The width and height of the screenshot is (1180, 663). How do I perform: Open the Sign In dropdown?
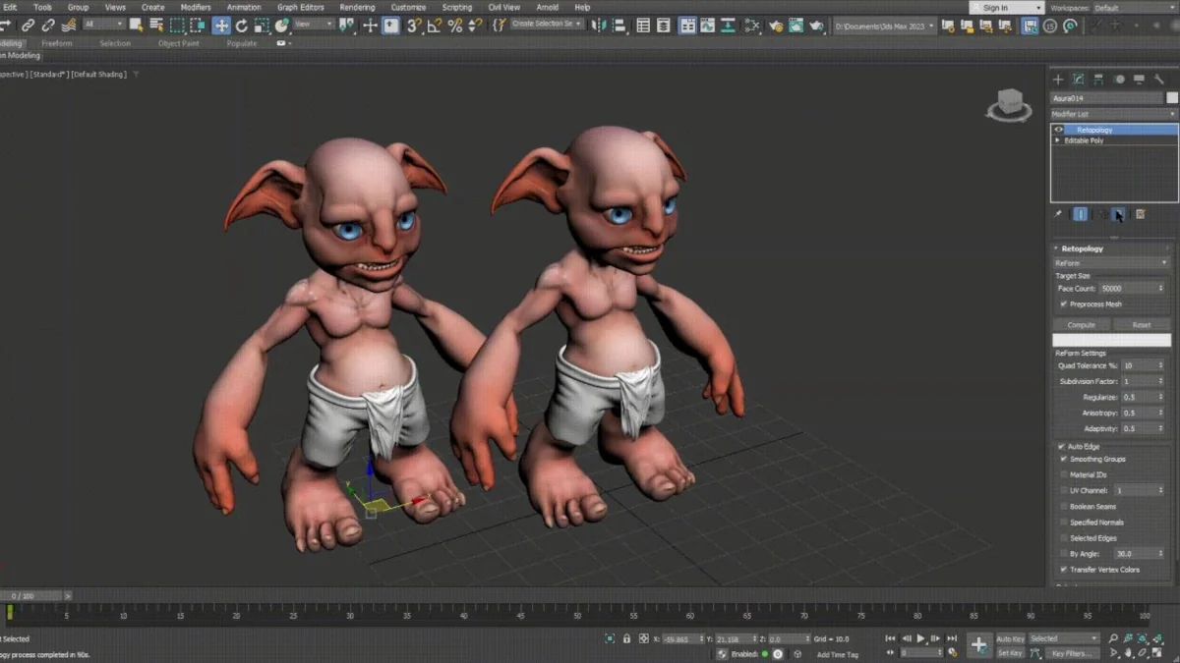tap(1005, 8)
